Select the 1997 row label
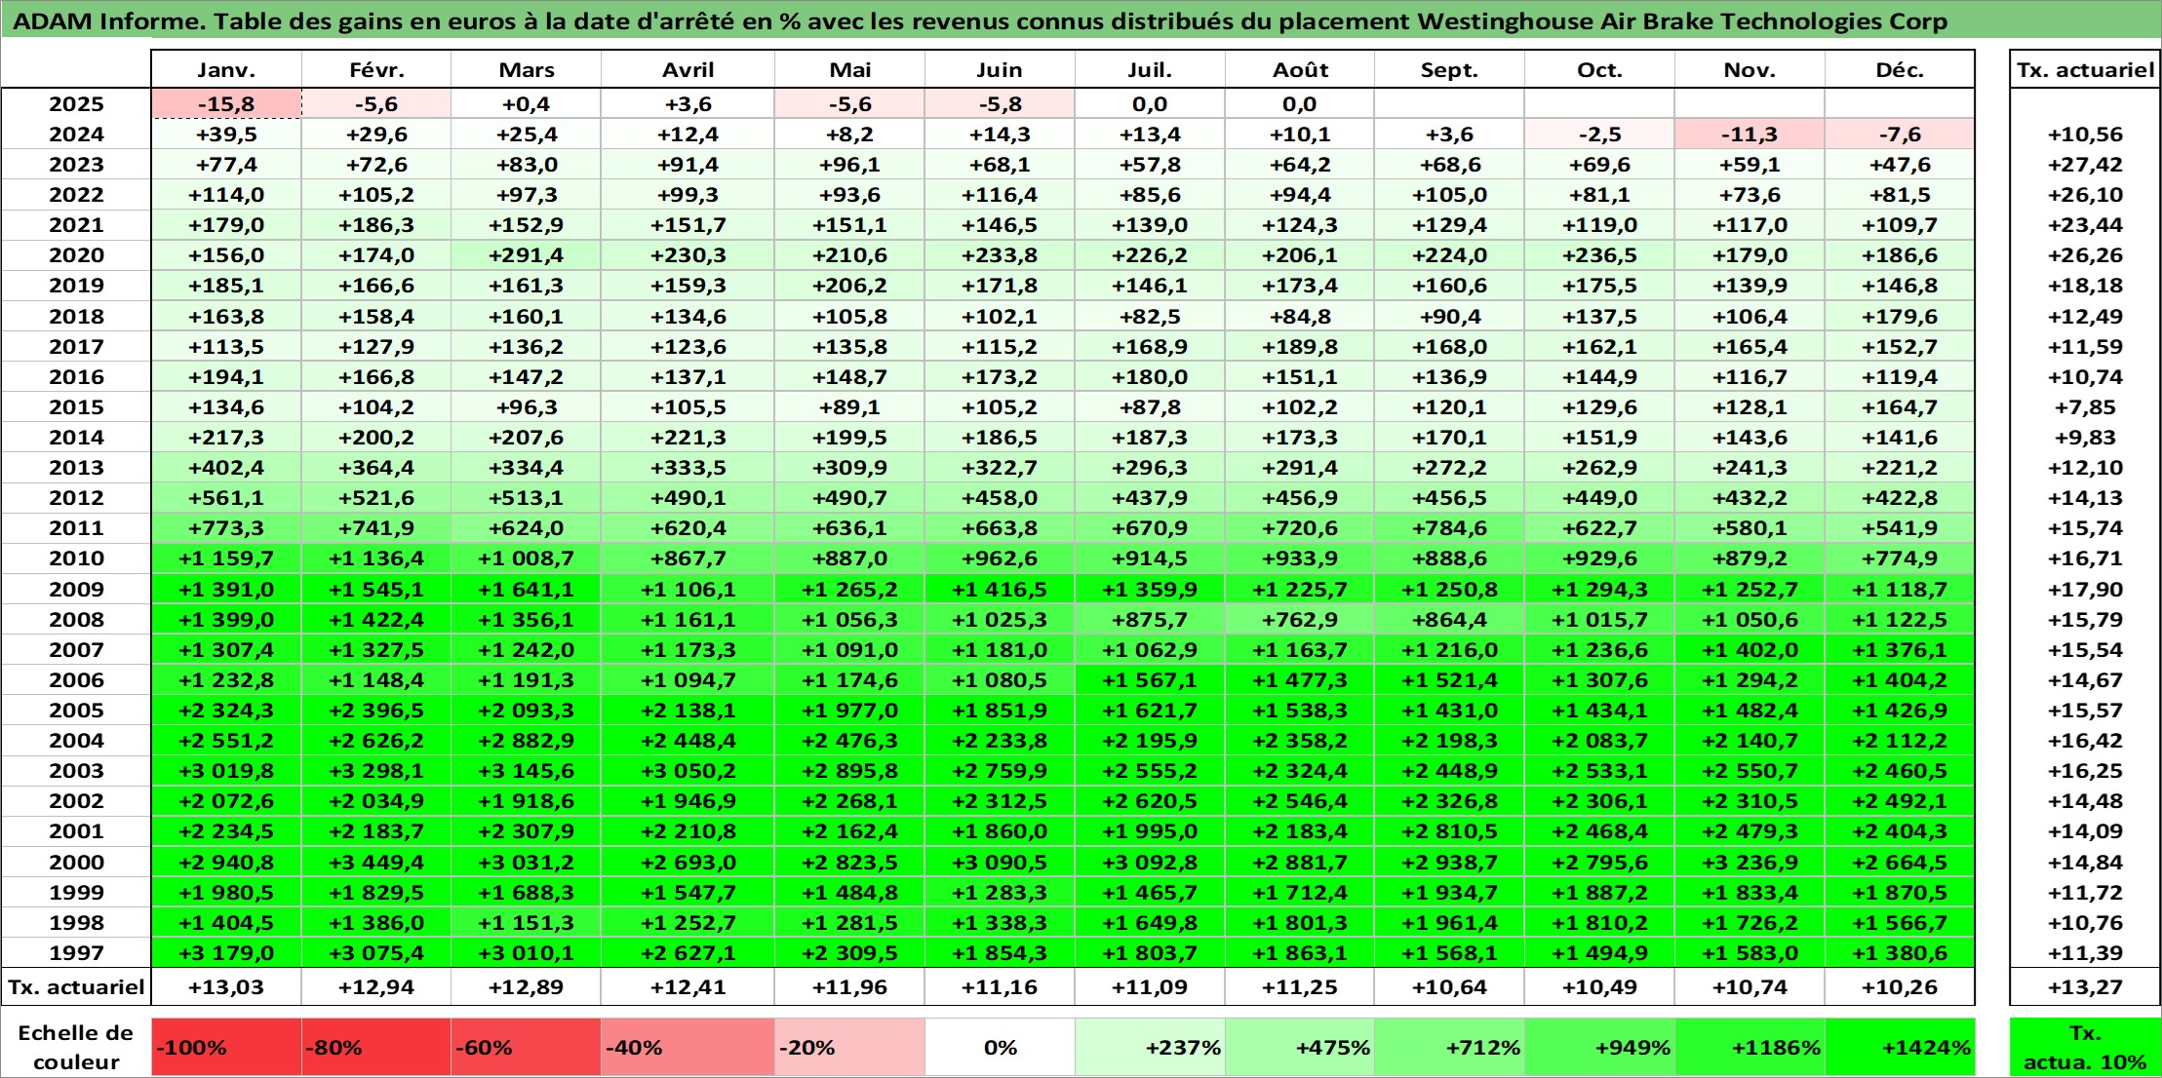Viewport: 2162px width, 1078px height. click(76, 952)
